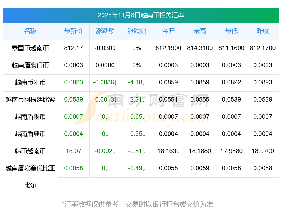Select the 越南盾澳门币 row name
Screen dimensions: 282x213
coord(30,65)
